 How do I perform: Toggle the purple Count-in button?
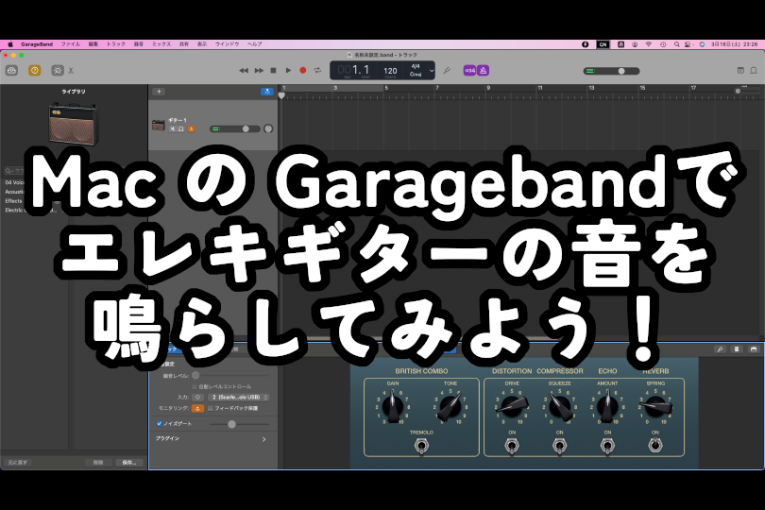click(469, 70)
